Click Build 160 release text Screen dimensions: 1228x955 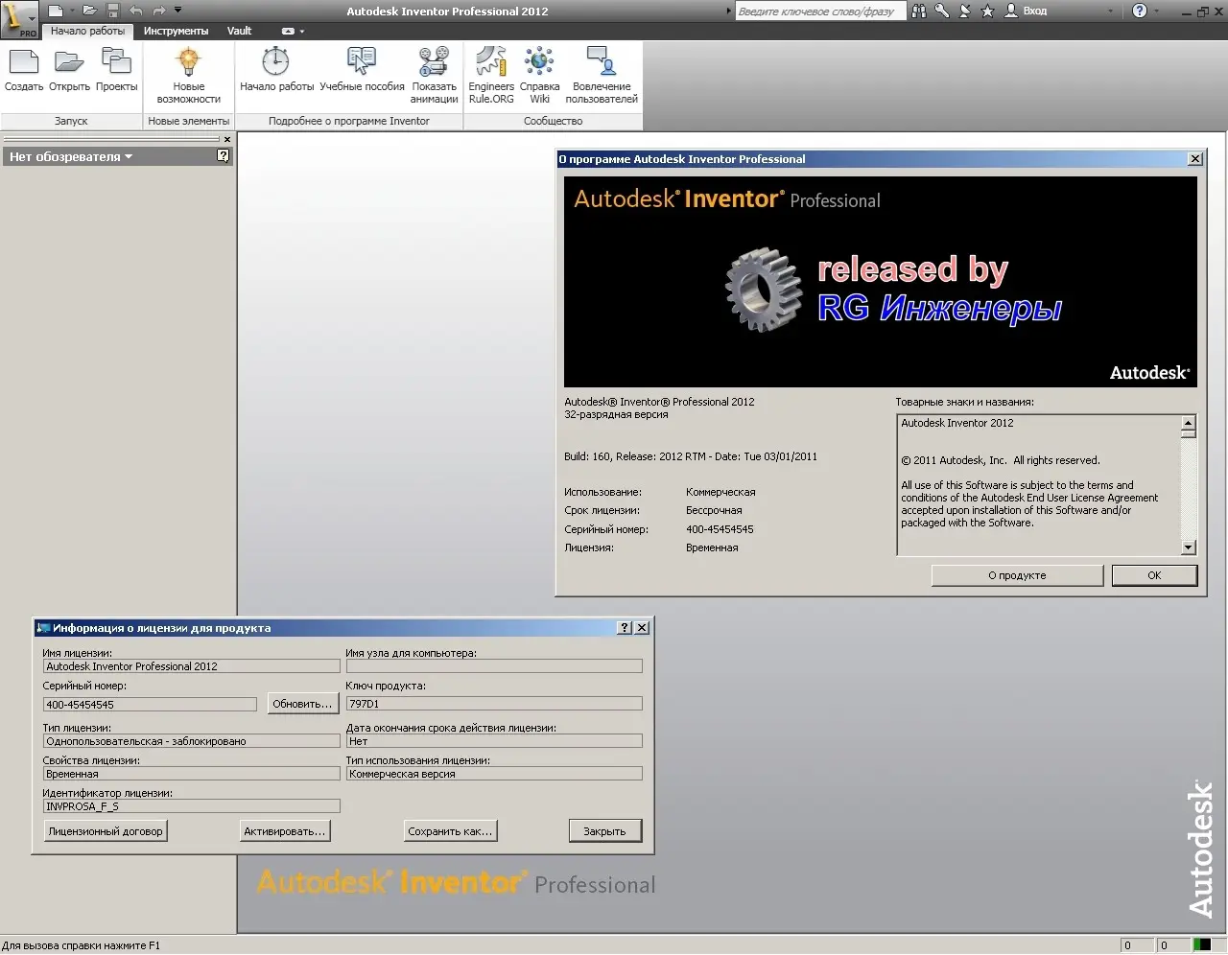[691, 456]
